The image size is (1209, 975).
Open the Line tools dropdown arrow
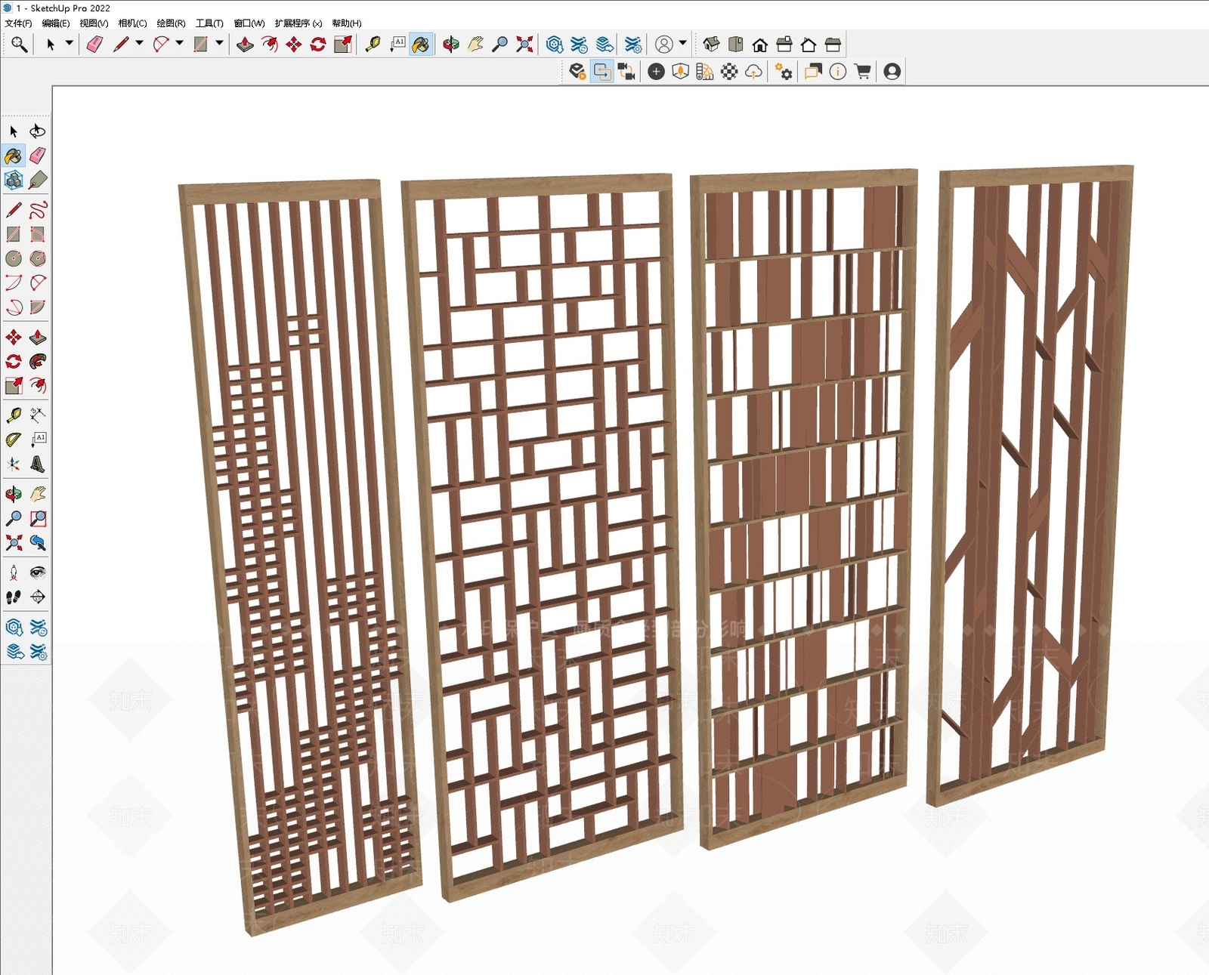click(139, 44)
